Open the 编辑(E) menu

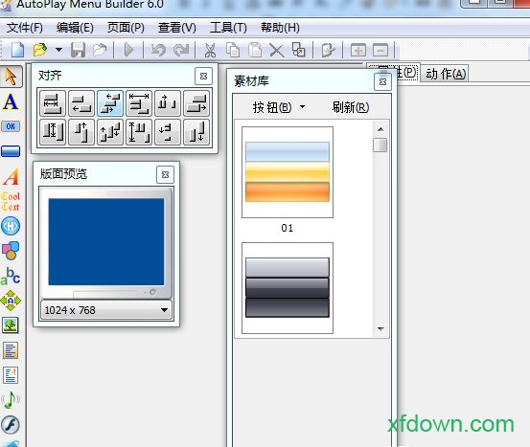[75, 28]
